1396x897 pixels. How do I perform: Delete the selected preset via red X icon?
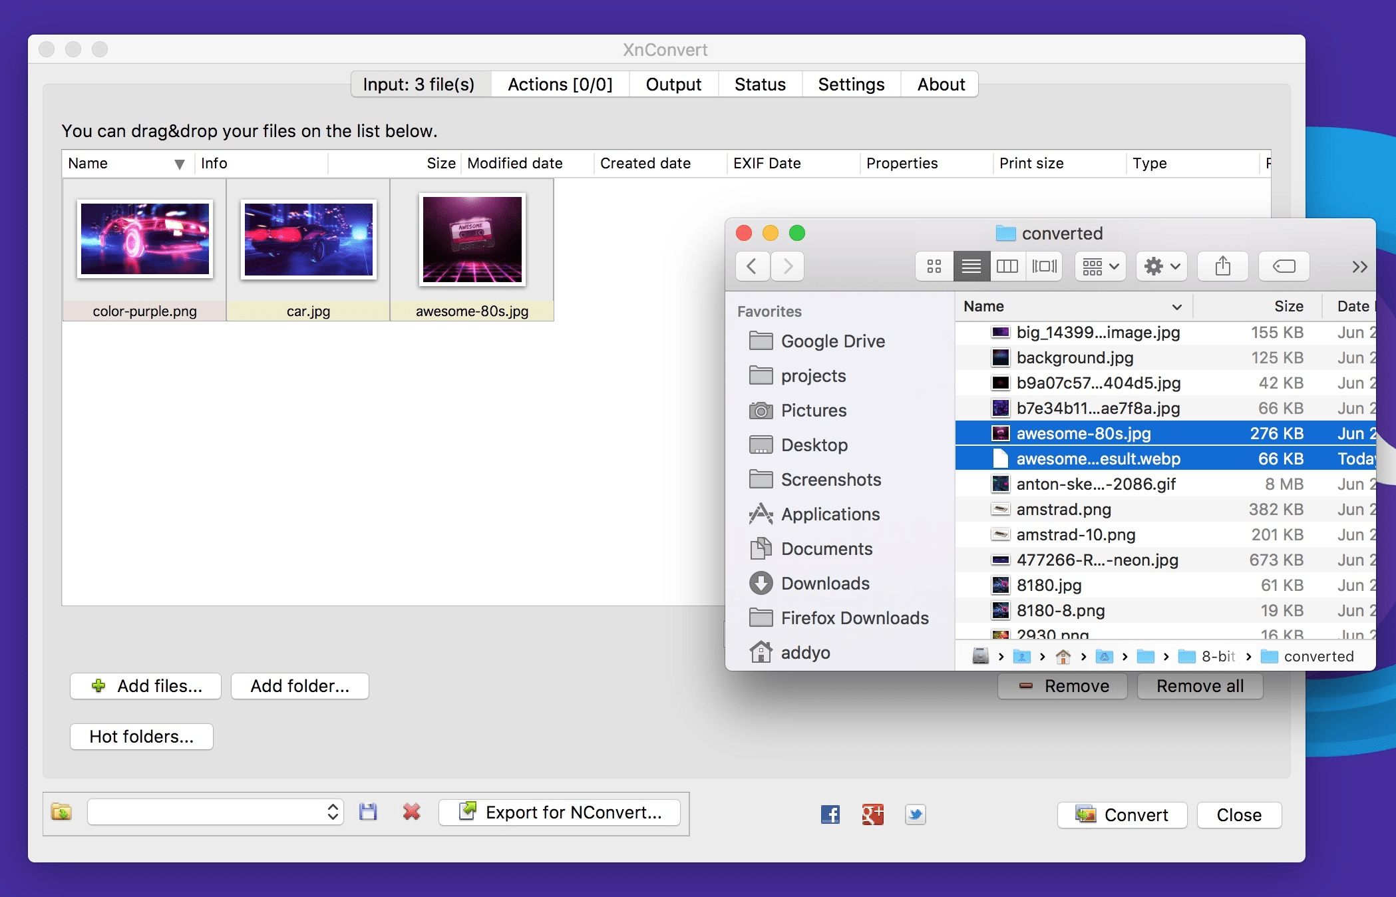click(411, 812)
